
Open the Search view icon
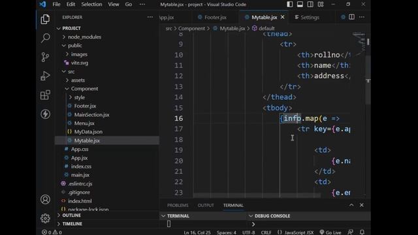(45, 38)
